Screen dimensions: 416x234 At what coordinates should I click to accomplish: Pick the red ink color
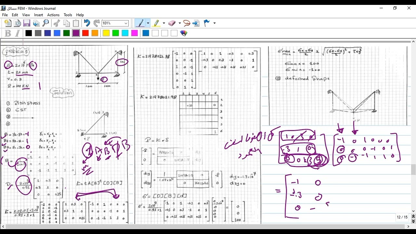point(85,33)
